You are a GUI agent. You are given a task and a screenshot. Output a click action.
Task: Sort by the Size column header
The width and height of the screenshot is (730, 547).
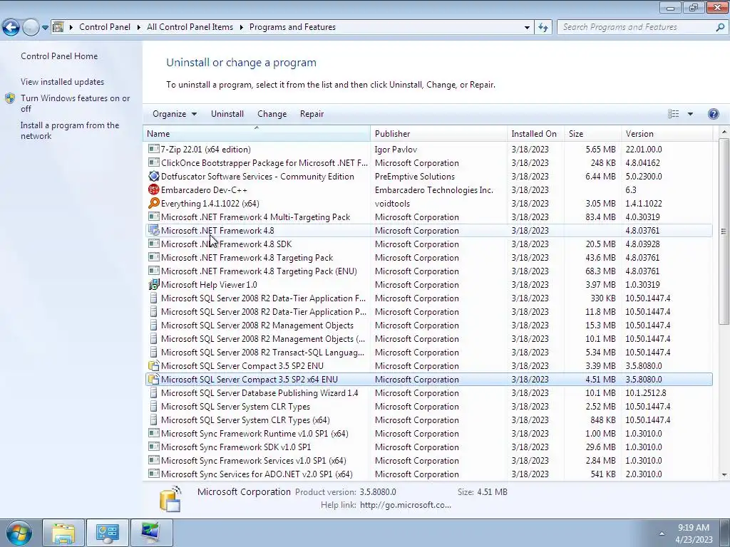pos(592,133)
